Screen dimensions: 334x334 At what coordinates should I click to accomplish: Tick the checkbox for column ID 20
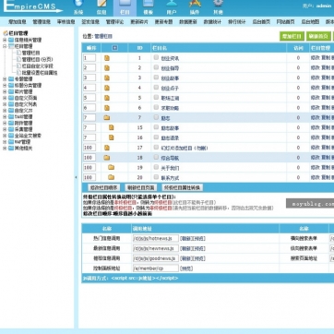click(156, 177)
